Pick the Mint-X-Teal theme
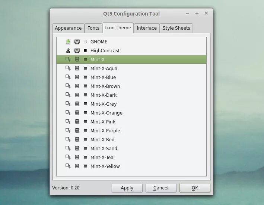This screenshot has height=205, width=264. 131,157
